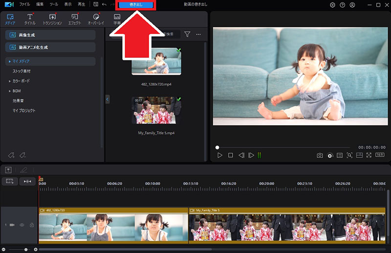Open the 再生 menu
Image resolution: width=391 pixels, height=253 pixels.
[x=82, y=4]
